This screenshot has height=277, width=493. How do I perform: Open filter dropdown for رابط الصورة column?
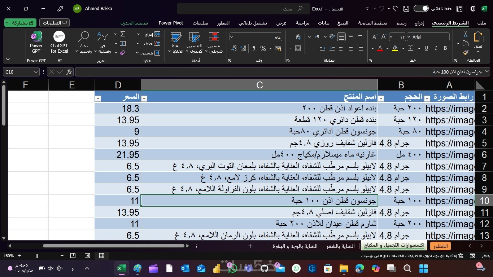pyautogui.click(x=427, y=98)
